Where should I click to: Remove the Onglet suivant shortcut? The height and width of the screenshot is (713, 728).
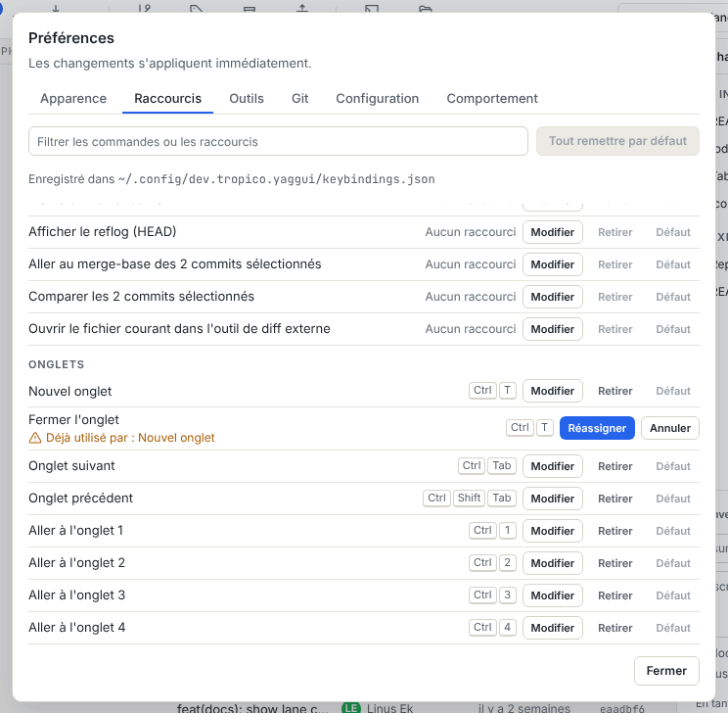point(615,466)
